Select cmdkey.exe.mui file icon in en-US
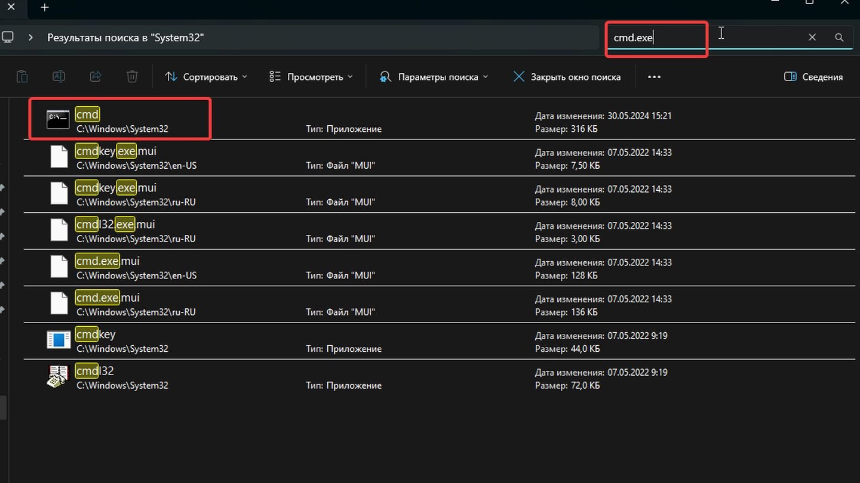Image resolution: width=860 pixels, height=483 pixels. point(59,157)
